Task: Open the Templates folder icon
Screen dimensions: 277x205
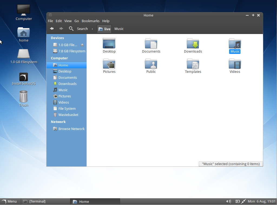Action: pyautogui.click(x=193, y=64)
